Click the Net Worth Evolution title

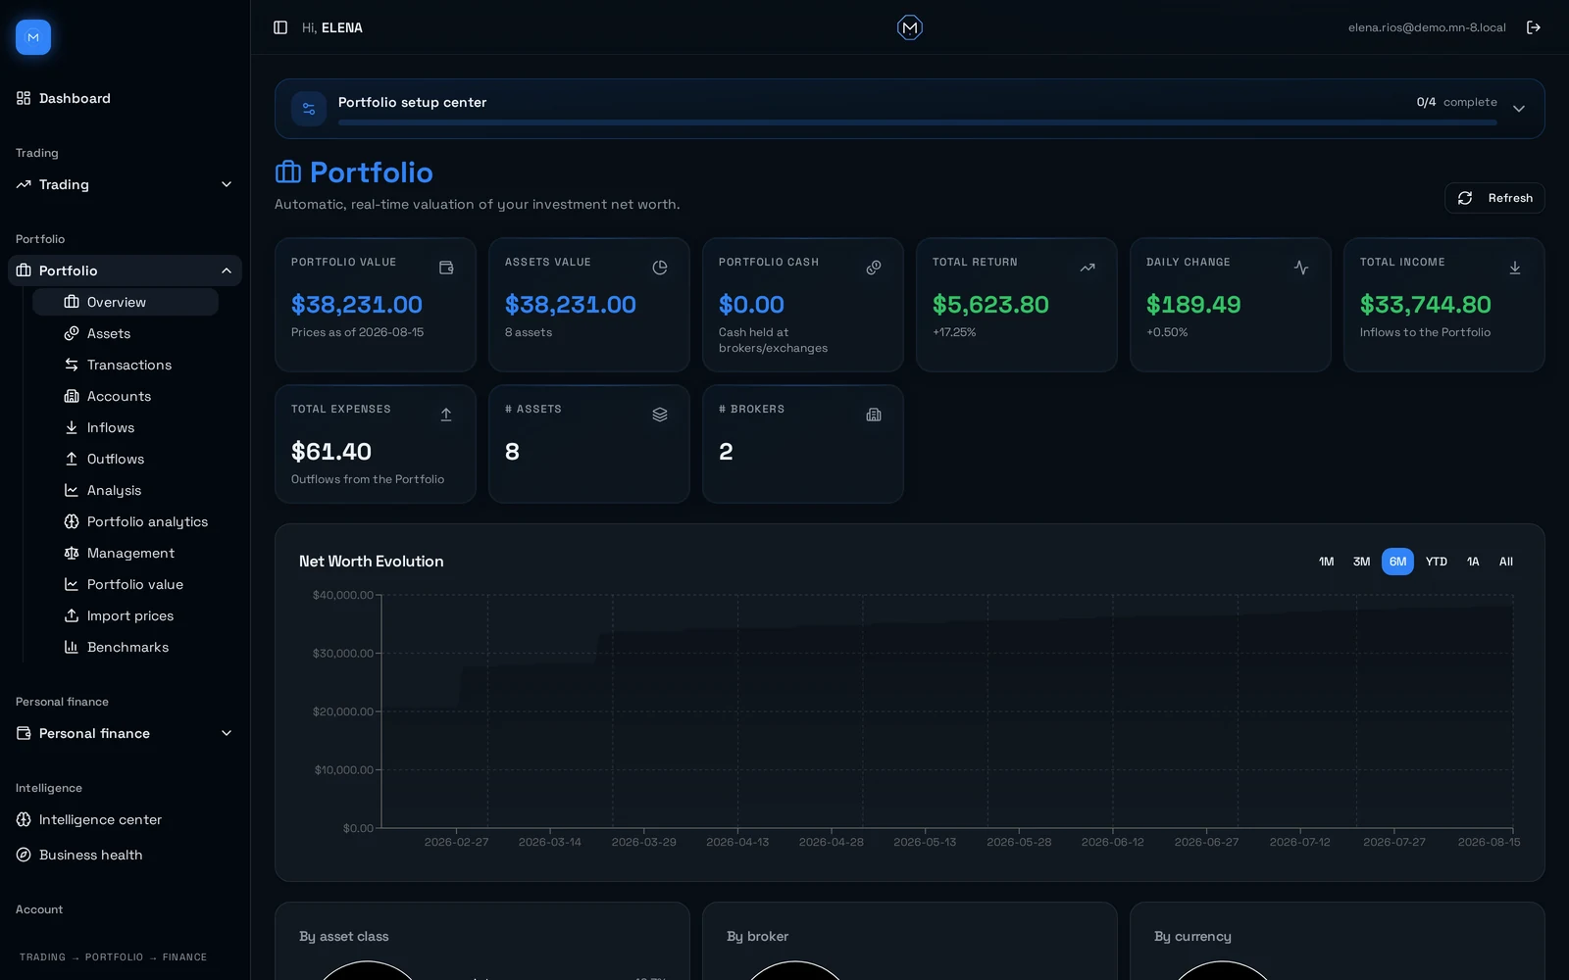click(x=372, y=562)
